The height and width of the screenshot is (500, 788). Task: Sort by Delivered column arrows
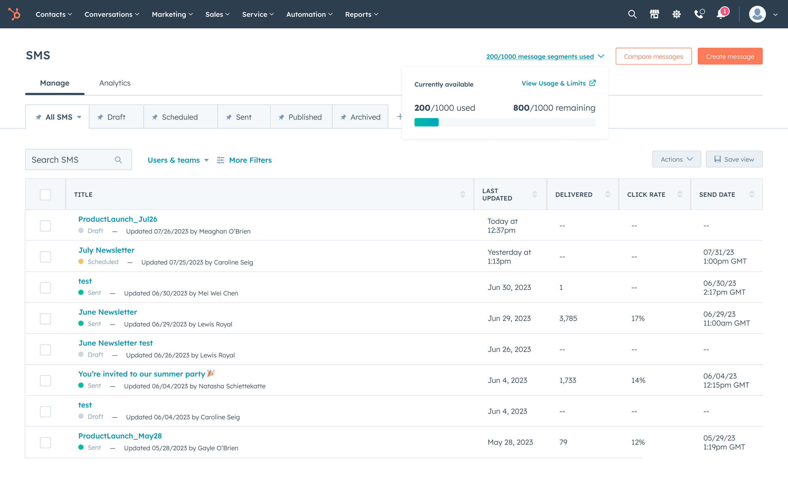tap(607, 195)
